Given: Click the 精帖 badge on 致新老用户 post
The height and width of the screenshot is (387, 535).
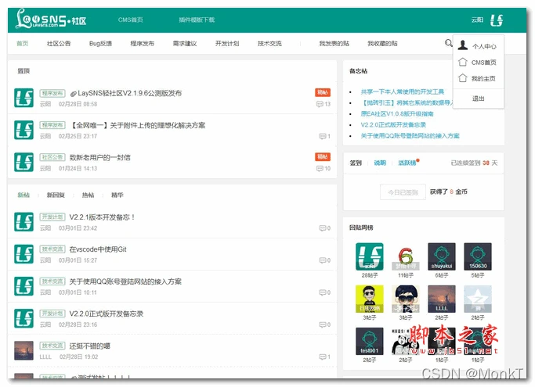Looking at the screenshot, I should click(323, 156).
